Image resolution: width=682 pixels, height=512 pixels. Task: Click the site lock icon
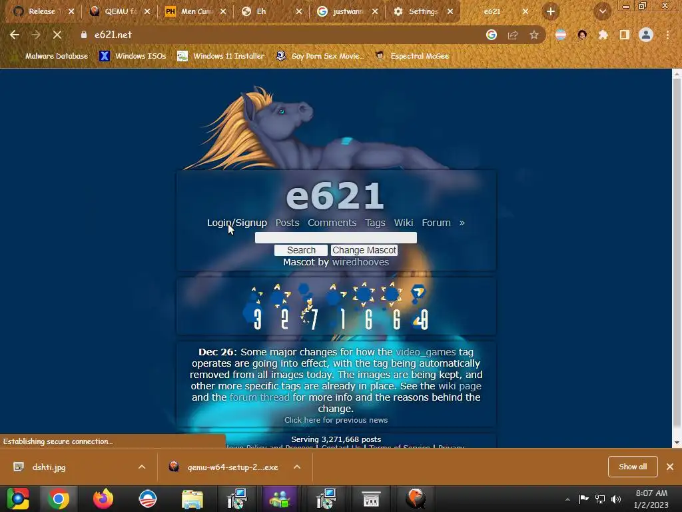pos(83,35)
